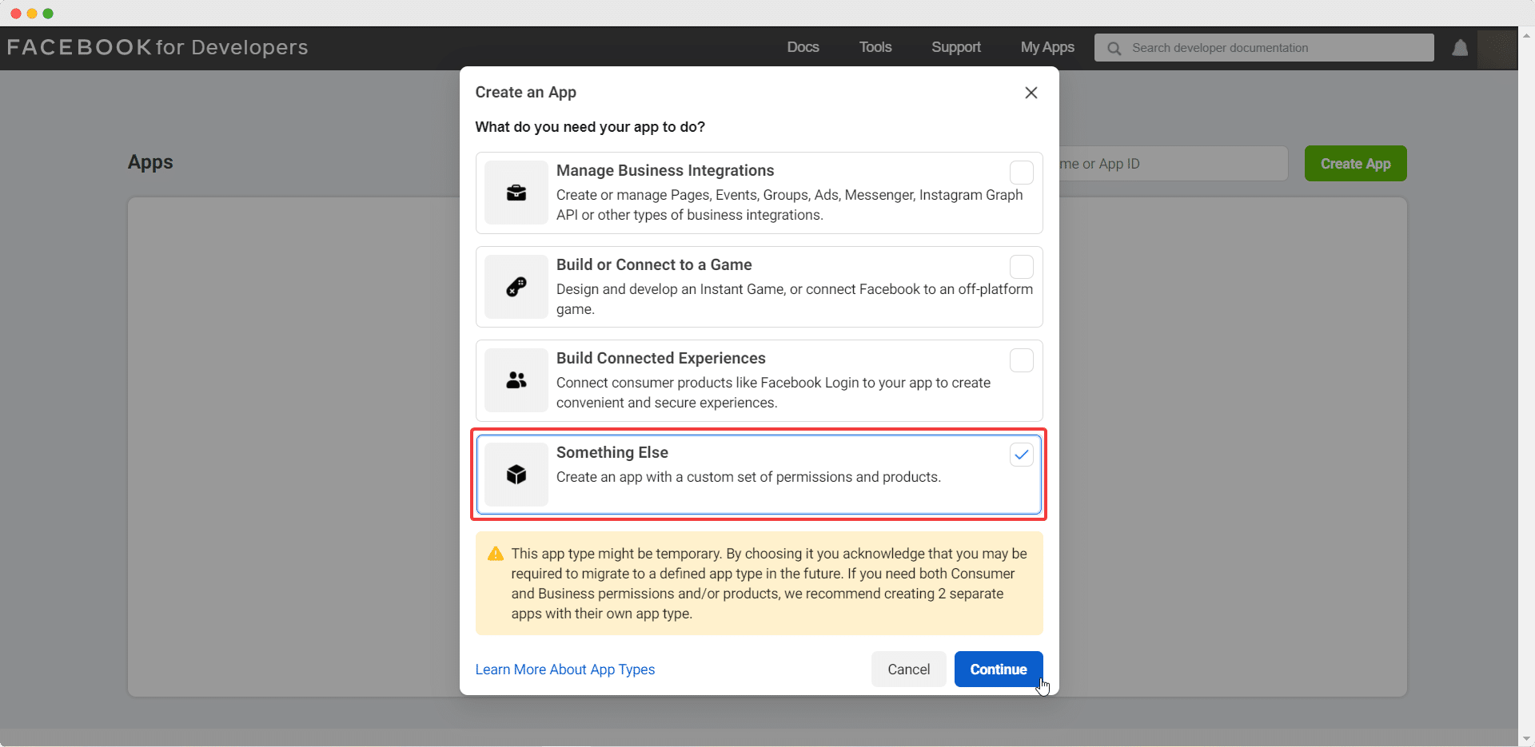Click the Apps heading on the page

tap(150, 162)
